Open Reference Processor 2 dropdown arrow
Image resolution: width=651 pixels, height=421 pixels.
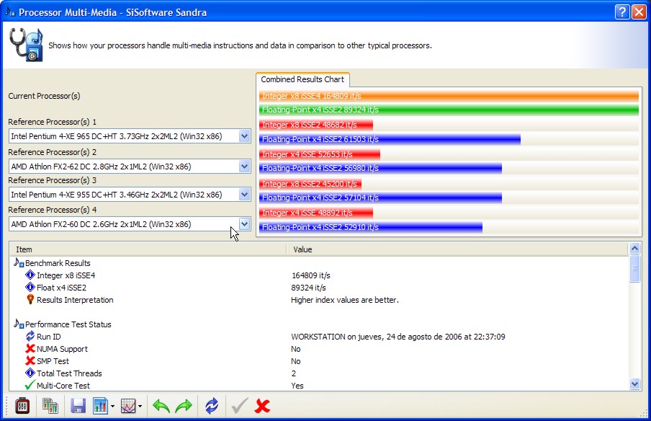click(x=245, y=167)
